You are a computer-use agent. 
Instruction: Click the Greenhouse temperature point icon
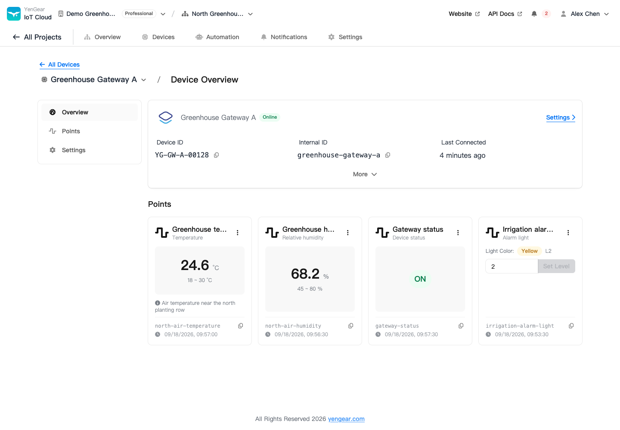[162, 233]
